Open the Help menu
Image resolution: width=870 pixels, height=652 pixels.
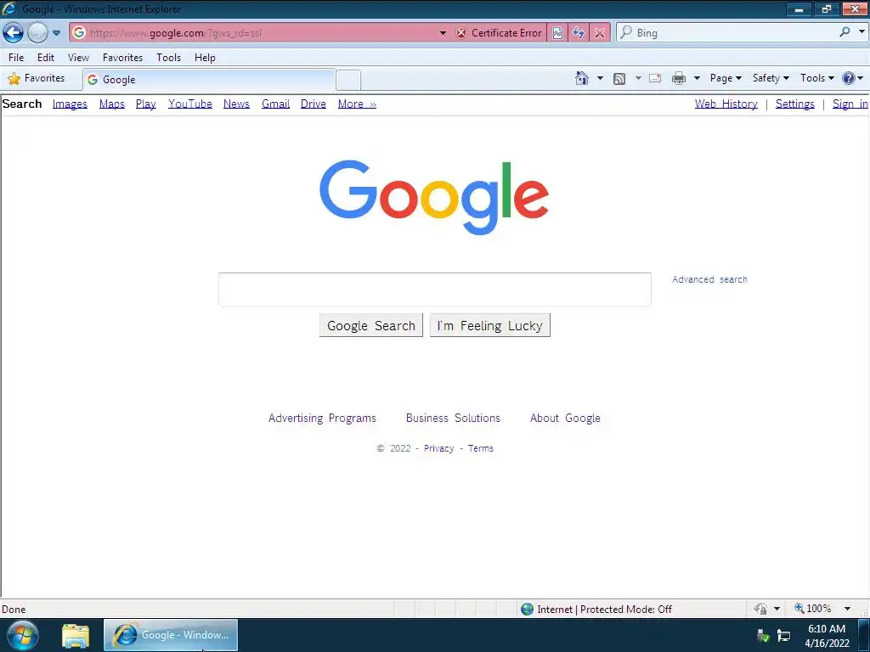[205, 58]
